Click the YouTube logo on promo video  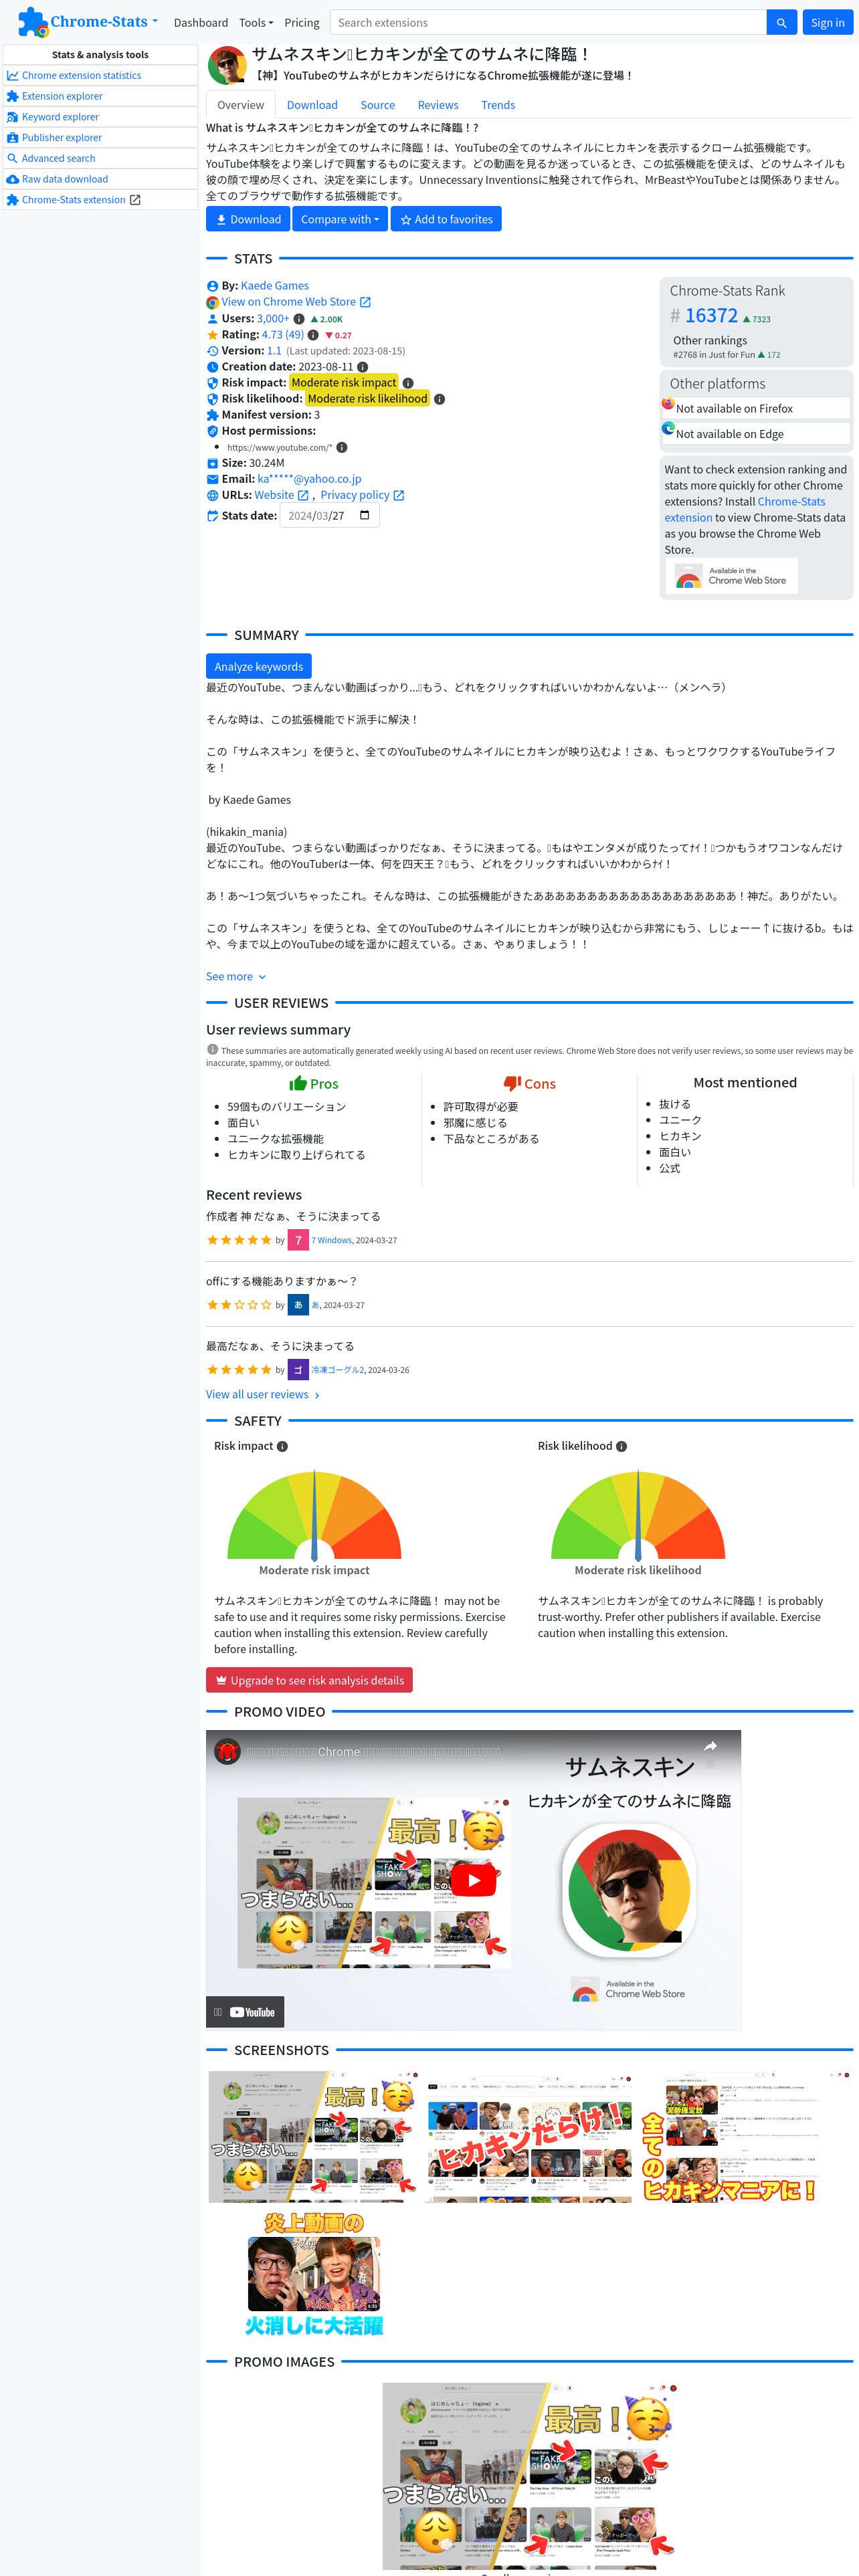(x=252, y=2012)
